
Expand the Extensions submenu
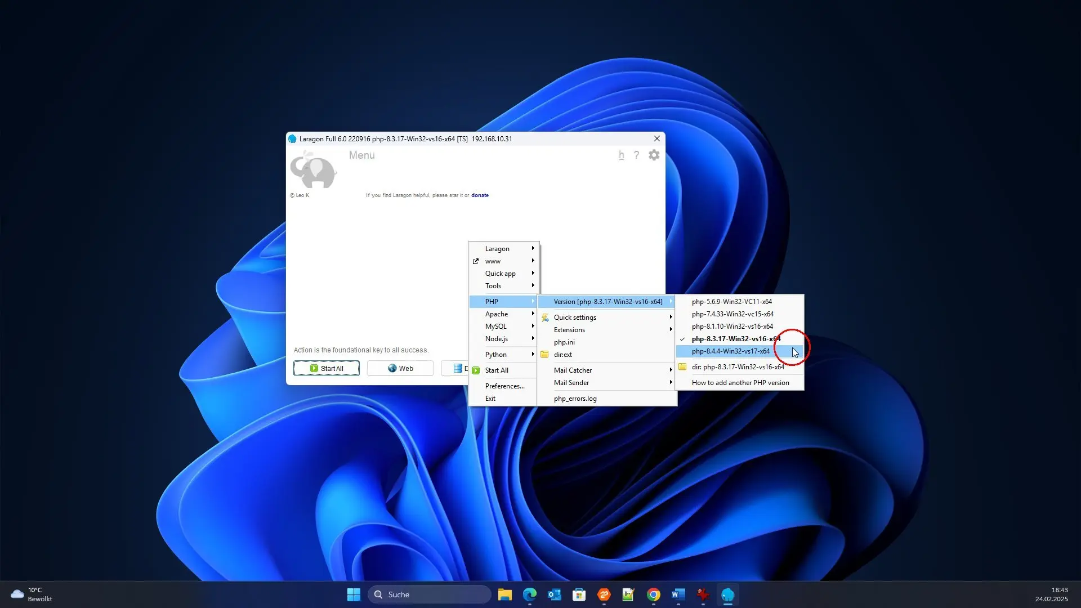[607, 330]
